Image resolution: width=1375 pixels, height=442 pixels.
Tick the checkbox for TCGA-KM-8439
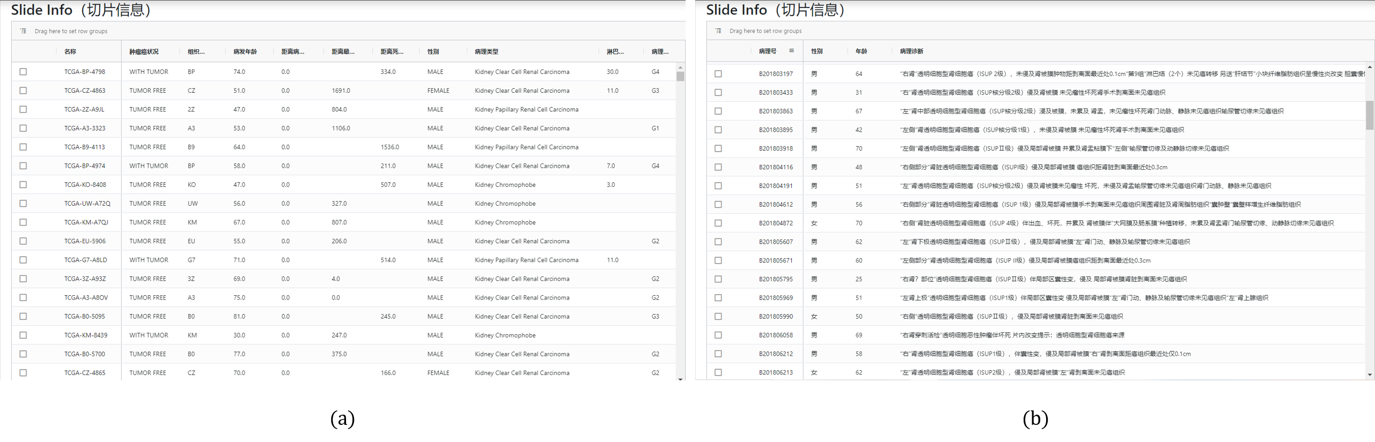23,335
